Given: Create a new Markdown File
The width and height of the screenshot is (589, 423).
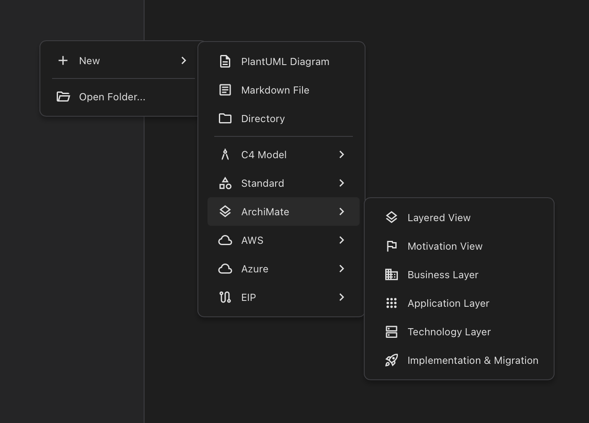Looking at the screenshot, I should (x=284, y=90).
